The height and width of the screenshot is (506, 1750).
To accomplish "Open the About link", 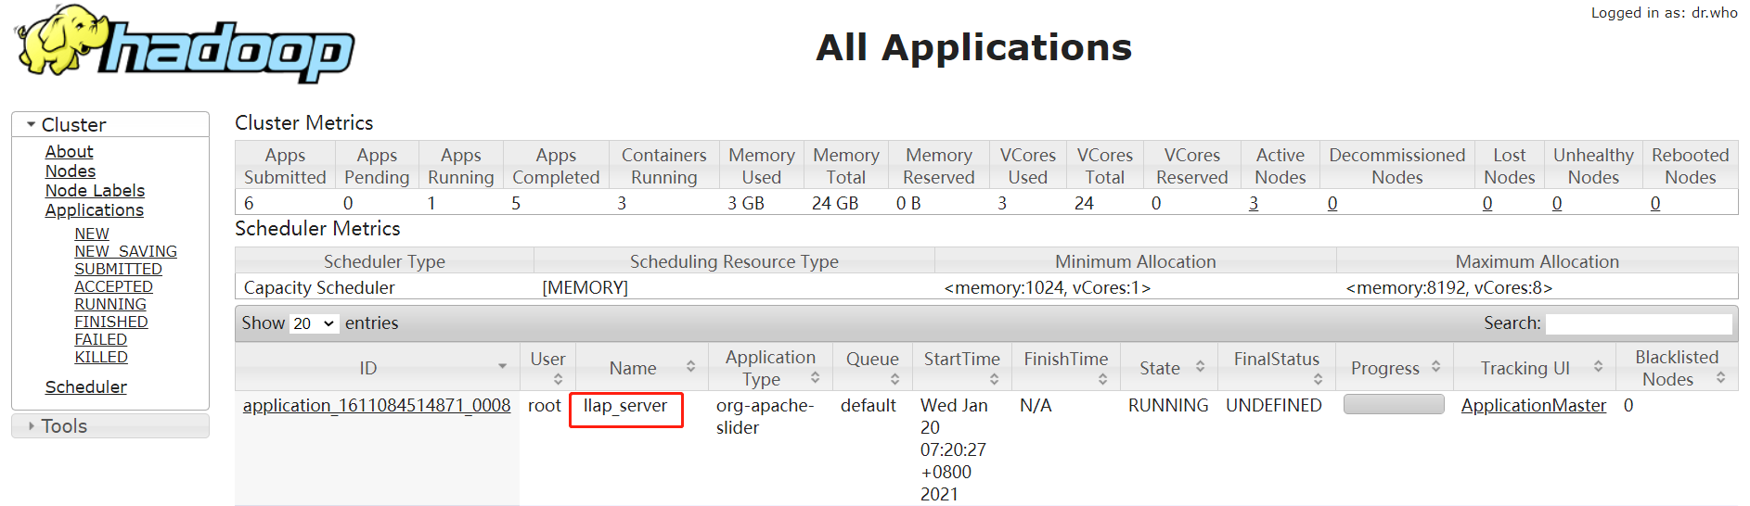I will [x=70, y=152].
